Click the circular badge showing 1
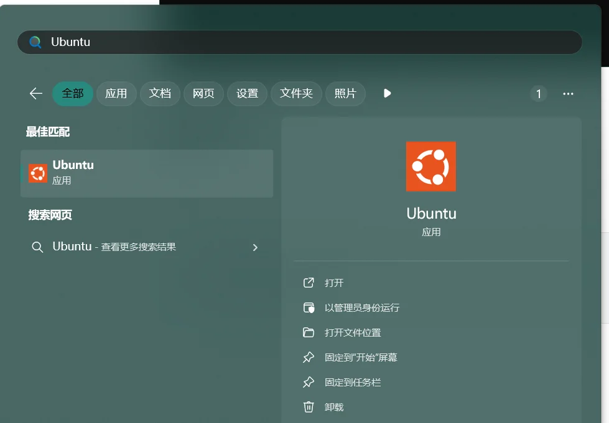Image resolution: width=609 pixels, height=423 pixels. click(x=538, y=94)
